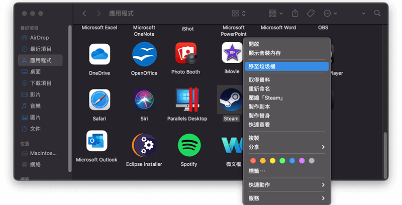Select 應用程式 in sidebar
Screen dimensions: 402x205
pos(40,60)
